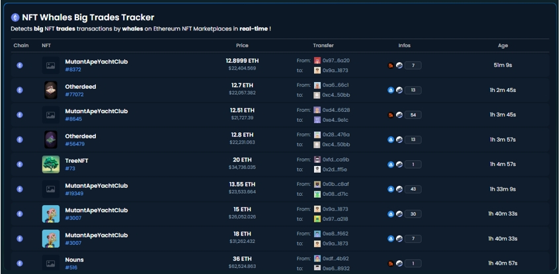The height and width of the screenshot is (274, 560).
Task: Open token link #8645
Action: click(73, 119)
